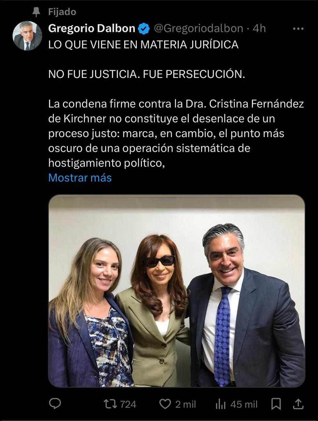Share the tweet via share icon

(x=298, y=404)
